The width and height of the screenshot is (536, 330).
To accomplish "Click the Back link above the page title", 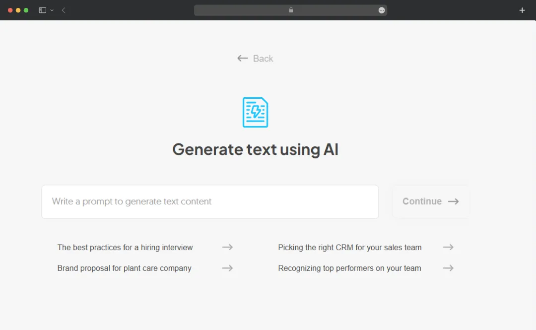I will tap(255, 58).
